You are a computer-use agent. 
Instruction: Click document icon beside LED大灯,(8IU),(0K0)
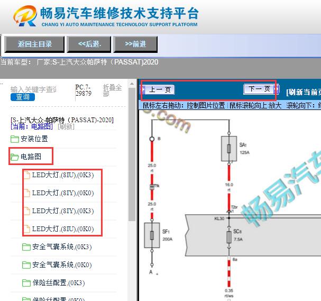(27, 229)
